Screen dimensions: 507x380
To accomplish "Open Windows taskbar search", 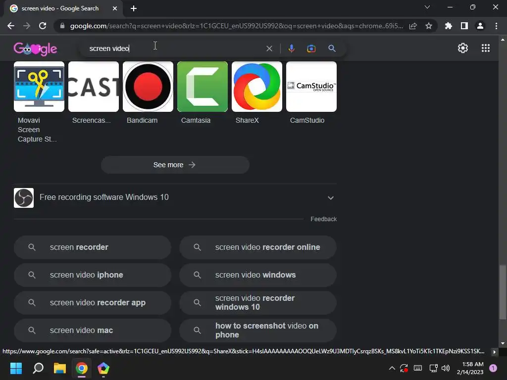I will pyautogui.click(x=38, y=368).
